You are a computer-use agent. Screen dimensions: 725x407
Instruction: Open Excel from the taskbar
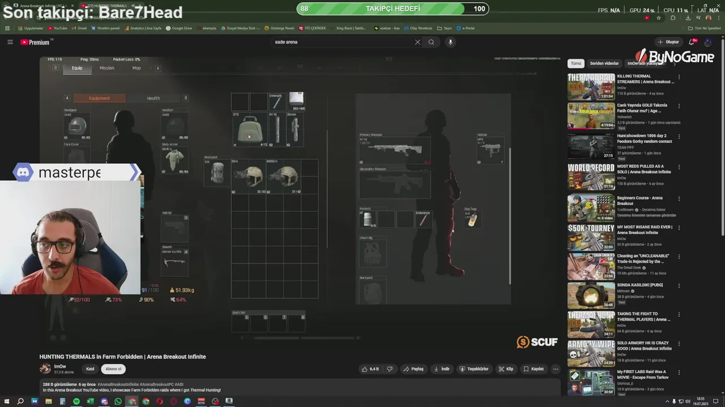[90, 401]
